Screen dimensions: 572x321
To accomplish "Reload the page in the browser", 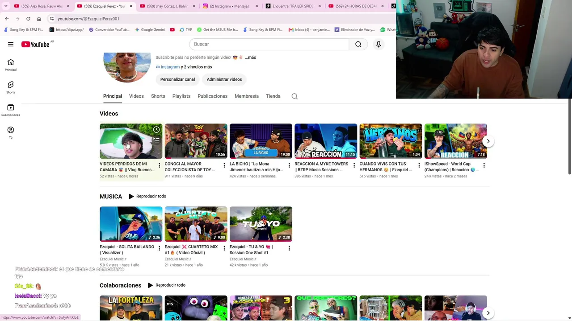I will (x=28, y=19).
